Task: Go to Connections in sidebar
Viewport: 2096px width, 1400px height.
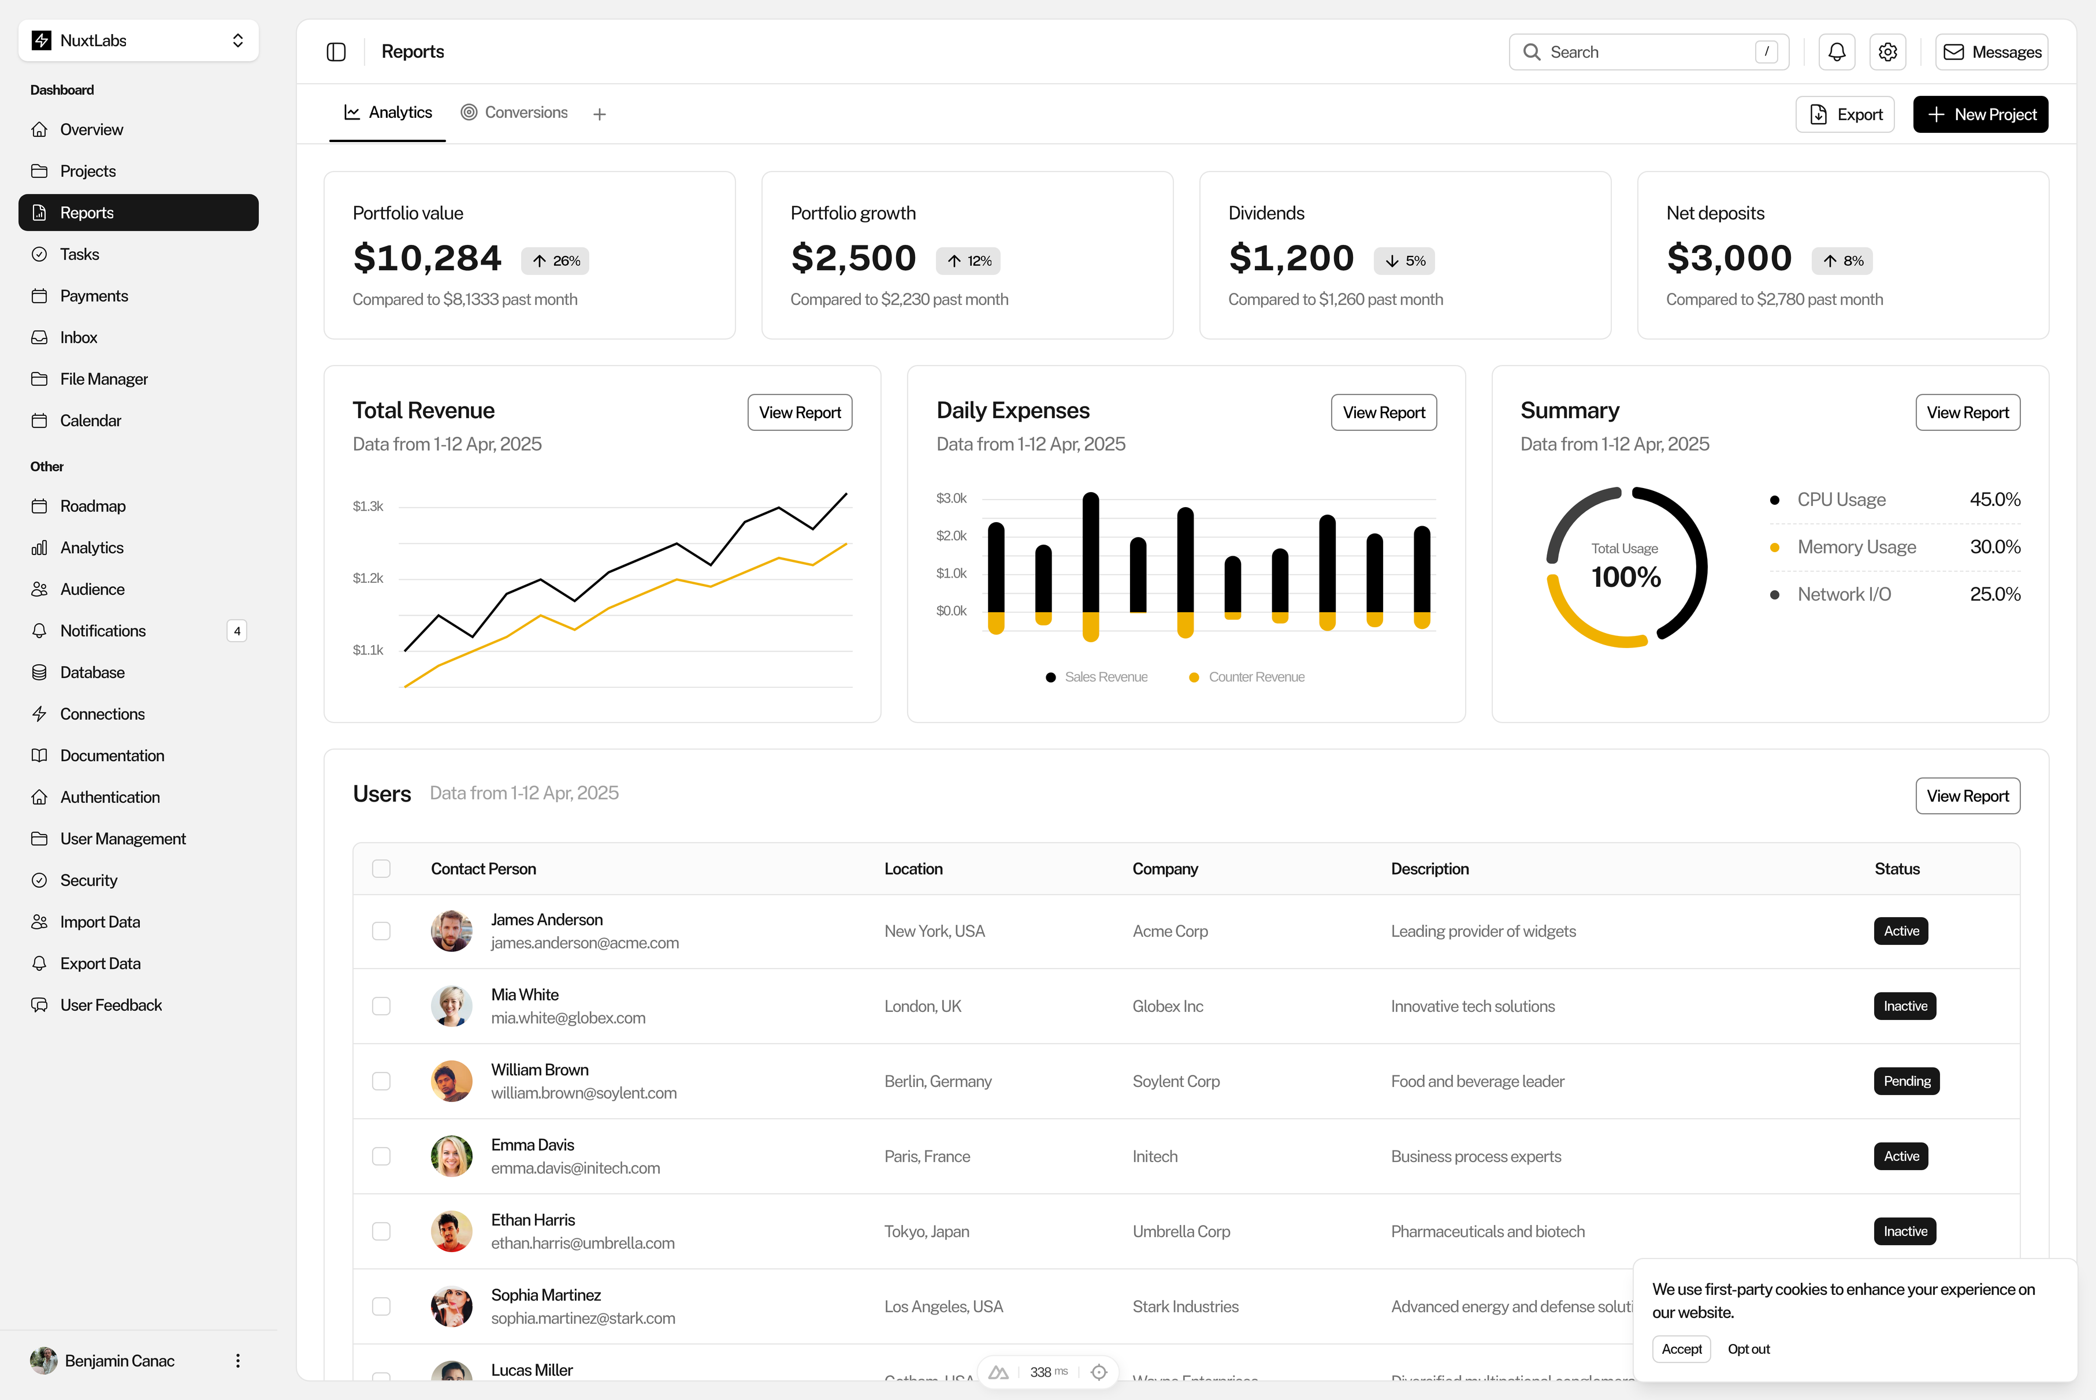Action: (x=102, y=714)
